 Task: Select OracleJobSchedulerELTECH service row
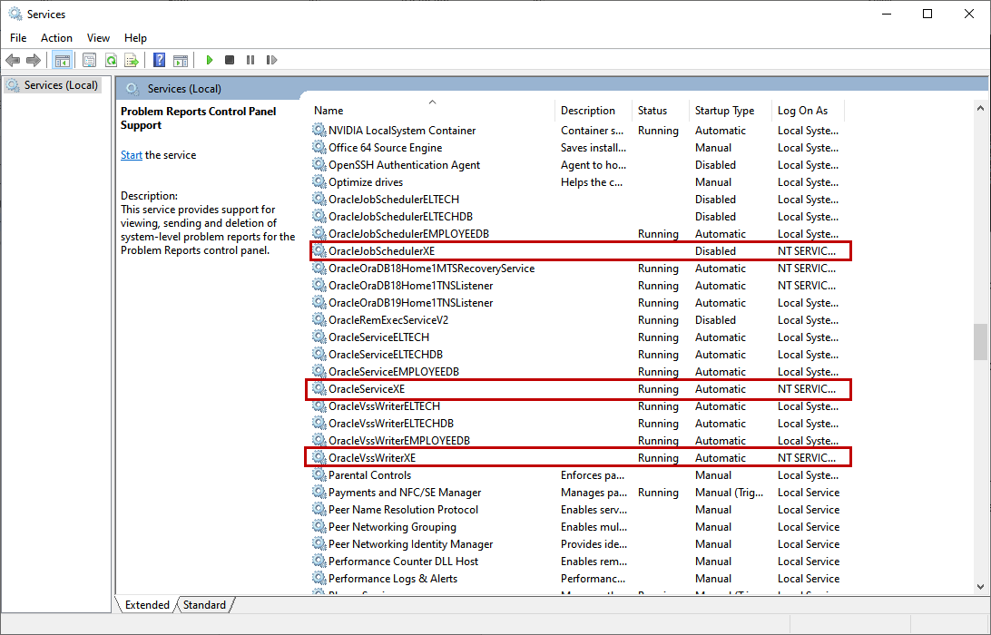point(578,199)
